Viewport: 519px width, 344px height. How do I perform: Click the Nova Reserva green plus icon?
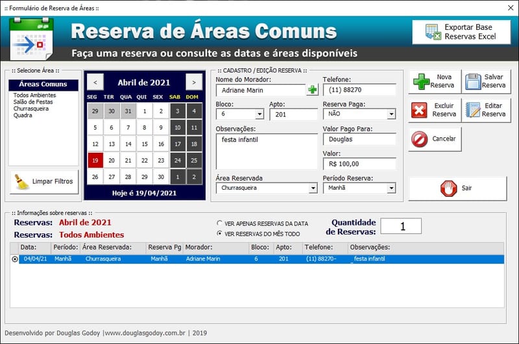[421, 82]
